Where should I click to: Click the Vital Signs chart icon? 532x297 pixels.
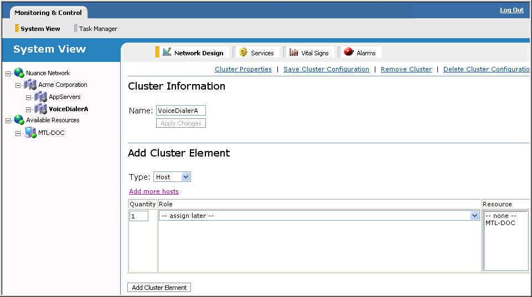tap(294, 53)
